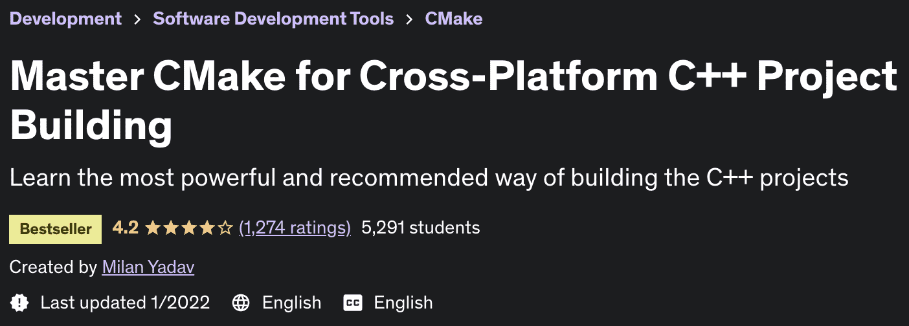Image resolution: width=909 pixels, height=326 pixels.
Task: Open the 1,274 ratings link
Action: coord(295,228)
